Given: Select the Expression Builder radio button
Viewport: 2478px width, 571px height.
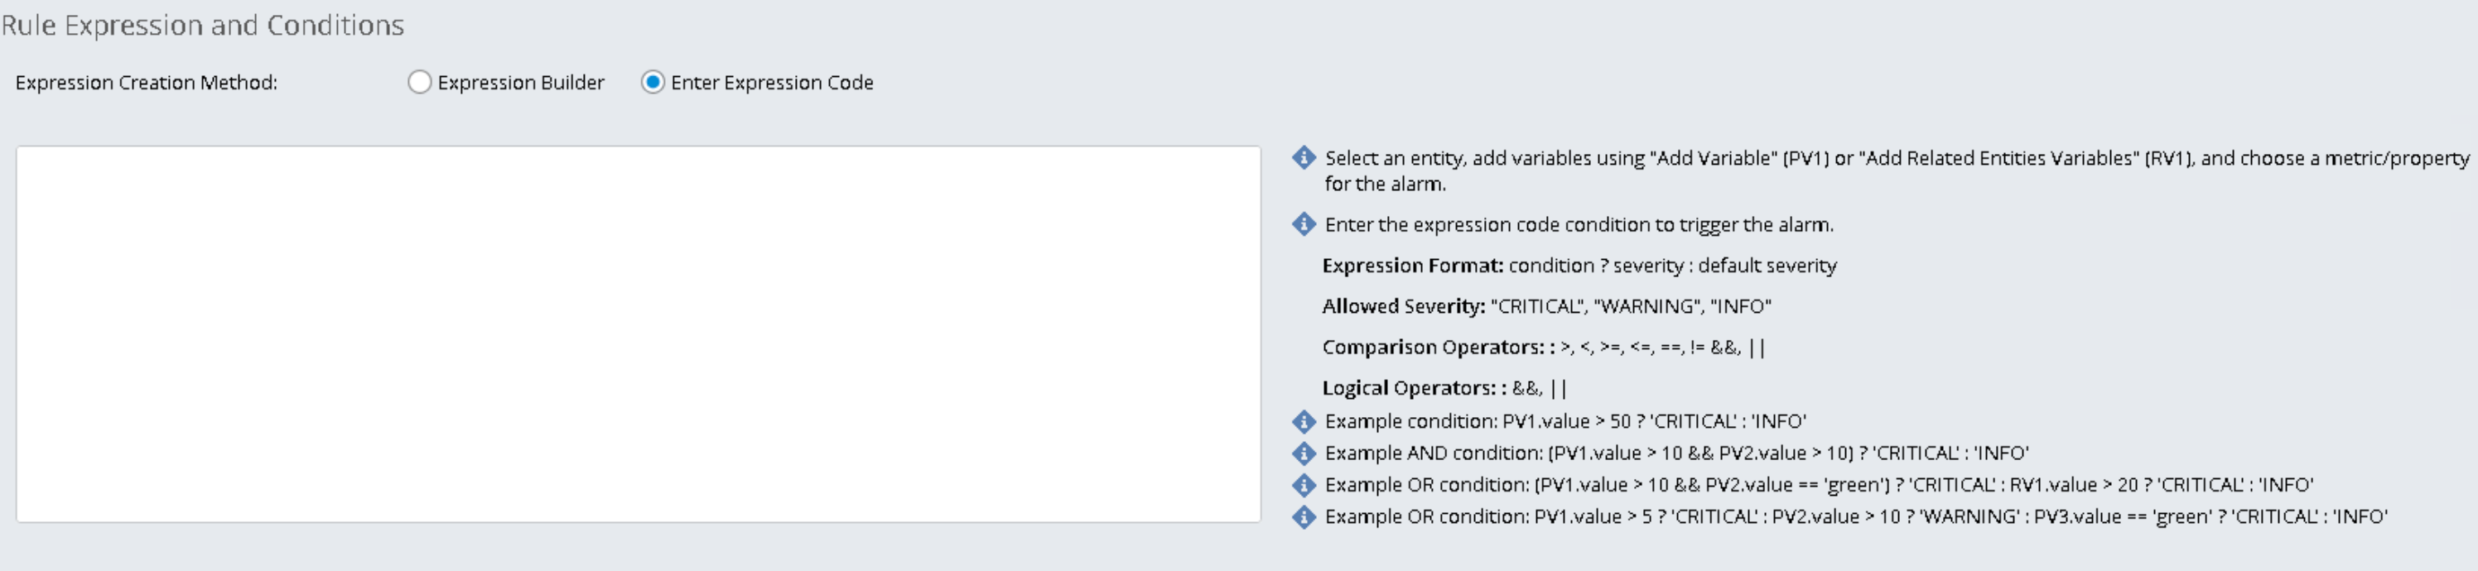Looking at the screenshot, I should (x=419, y=83).
